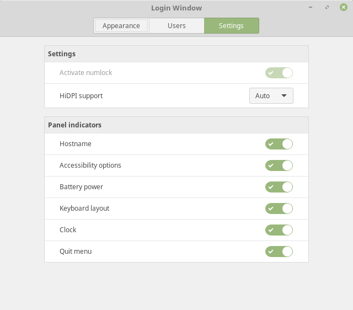This screenshot has width=353, height=310.
Task: Close the Login Window with green X
Action: [x=343, y=7]
